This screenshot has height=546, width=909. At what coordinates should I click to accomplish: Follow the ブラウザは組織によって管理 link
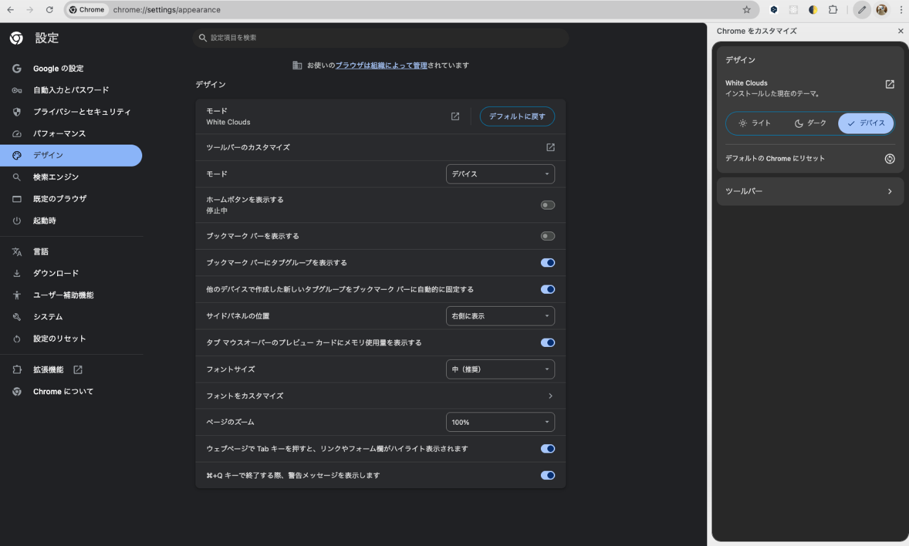point(381,65)
